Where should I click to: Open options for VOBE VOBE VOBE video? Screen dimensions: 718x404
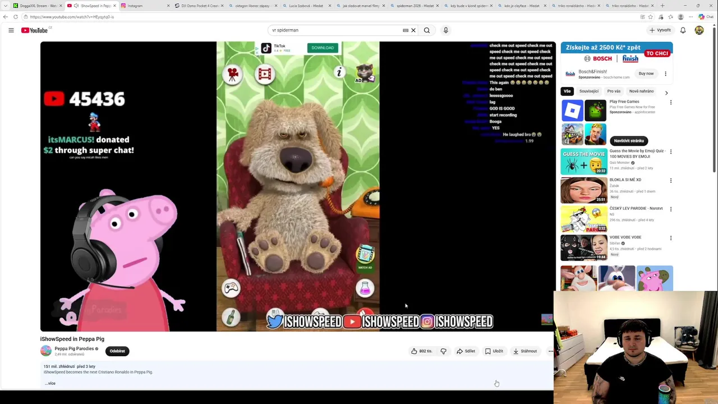[x=670, y=238]
